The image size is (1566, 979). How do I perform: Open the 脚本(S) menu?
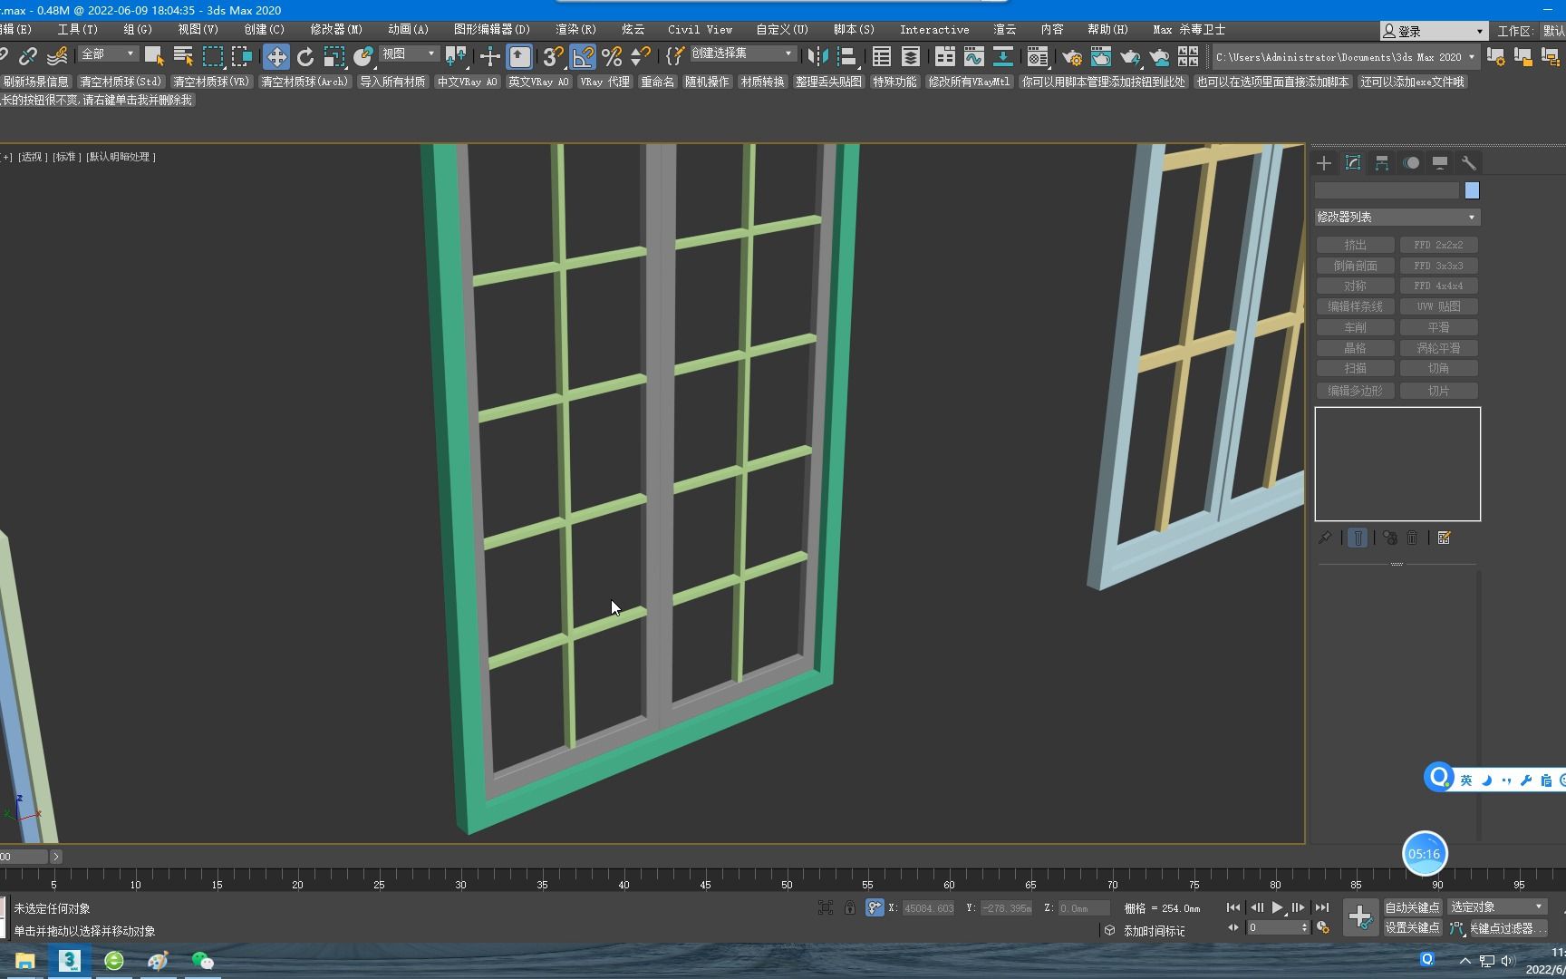854,30
